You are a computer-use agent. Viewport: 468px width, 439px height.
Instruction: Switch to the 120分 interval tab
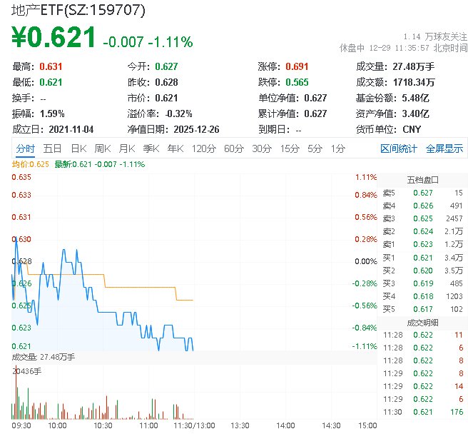(x=203, y=148)
